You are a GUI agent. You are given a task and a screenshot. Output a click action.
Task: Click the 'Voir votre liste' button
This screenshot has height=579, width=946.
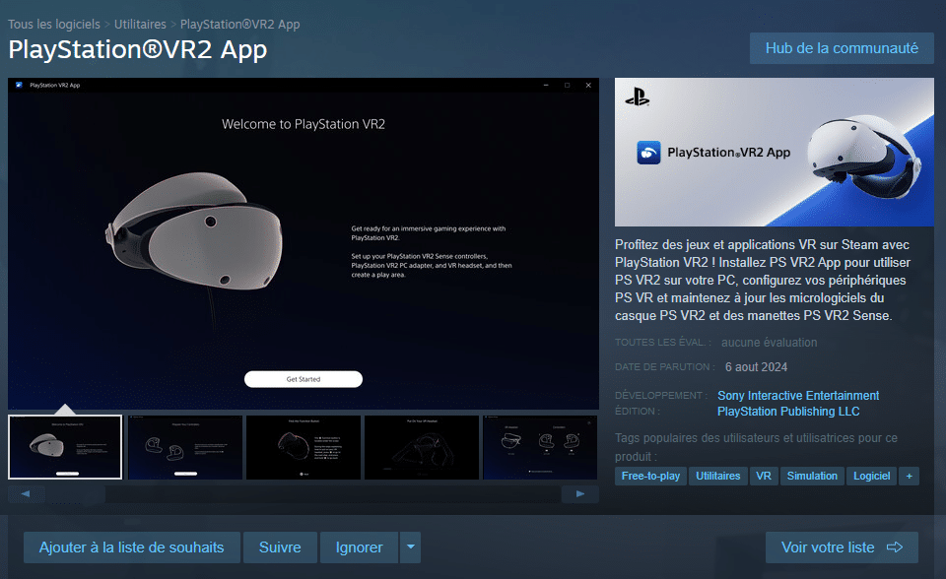(842, 547)
